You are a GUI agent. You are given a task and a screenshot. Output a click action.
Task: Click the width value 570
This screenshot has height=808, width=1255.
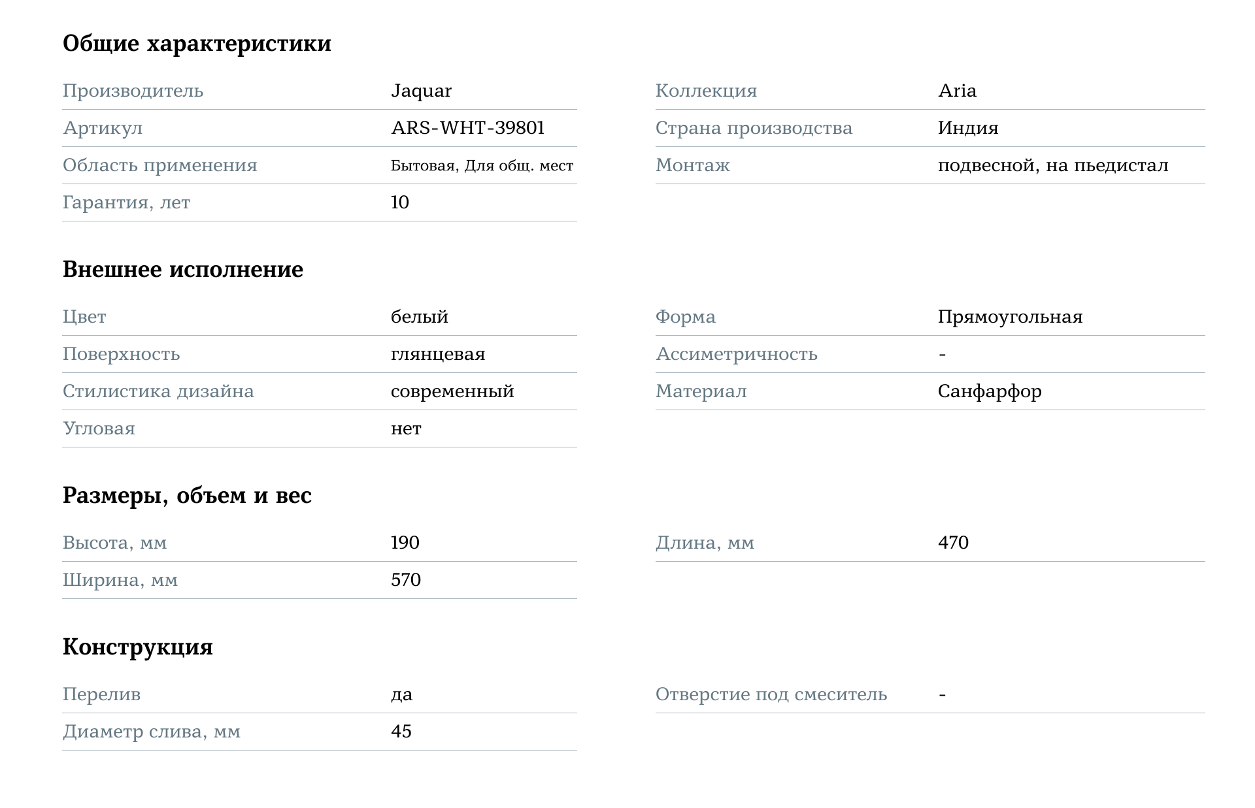pos(406,580)
